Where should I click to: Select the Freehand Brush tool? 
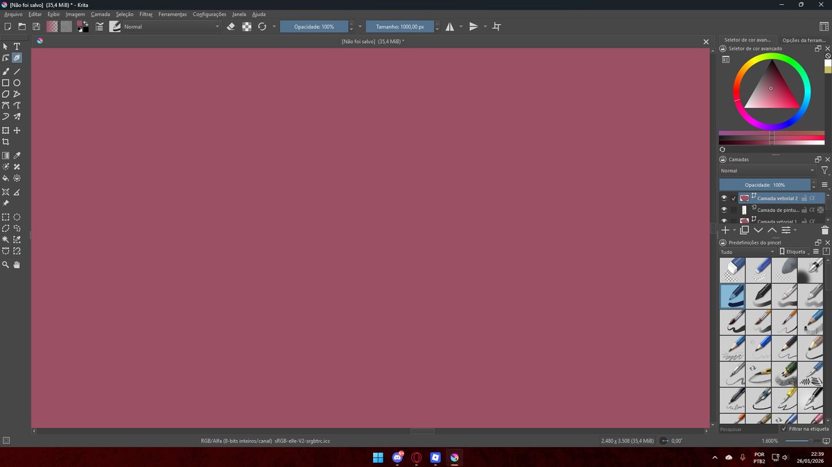pyautogui.click(x=6, y=71)
